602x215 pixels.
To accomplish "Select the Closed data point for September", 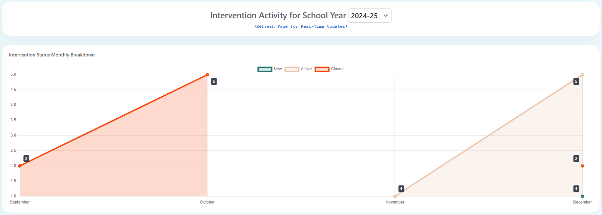I will (x=20, y=166).
